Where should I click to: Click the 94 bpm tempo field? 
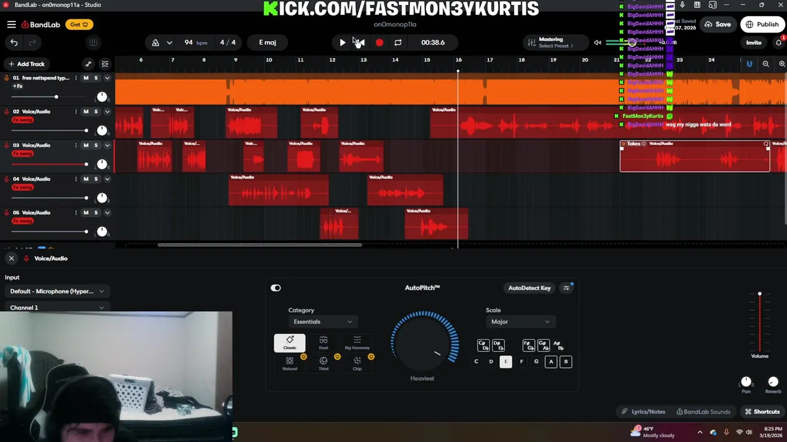(195, 42)
